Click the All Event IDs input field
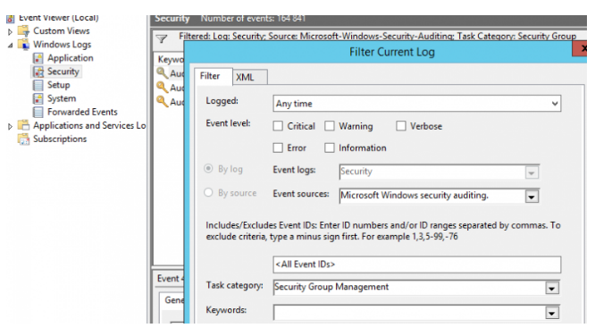 coord(416,265)
